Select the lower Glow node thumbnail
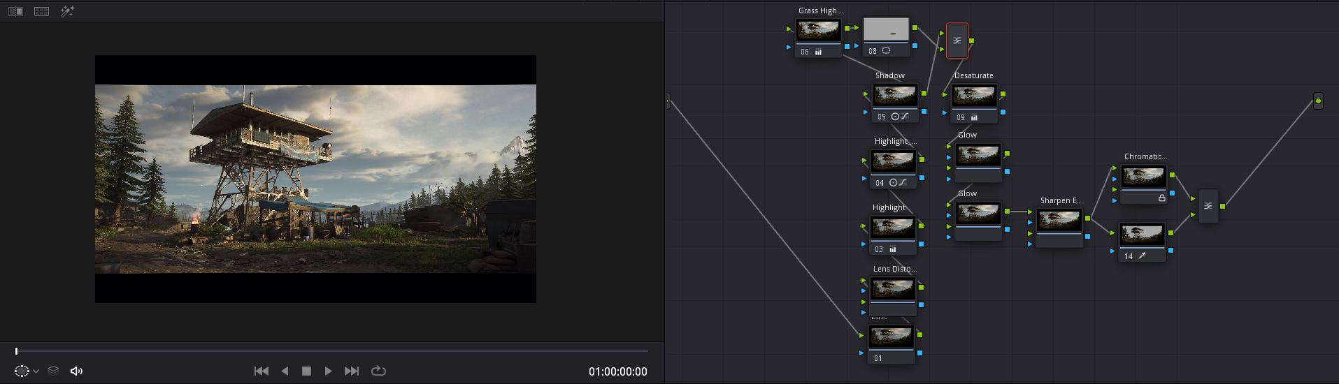The height and width of the screenshot is (384, 1339). tap(978, 214)
